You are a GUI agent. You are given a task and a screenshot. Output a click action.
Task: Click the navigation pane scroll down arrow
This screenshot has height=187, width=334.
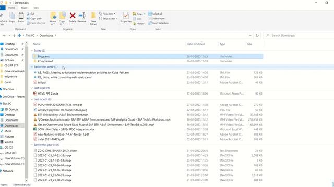pyautogui.click(x=27, y=180)
